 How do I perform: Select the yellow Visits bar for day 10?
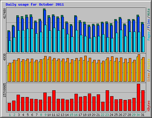tap(48, 70)
